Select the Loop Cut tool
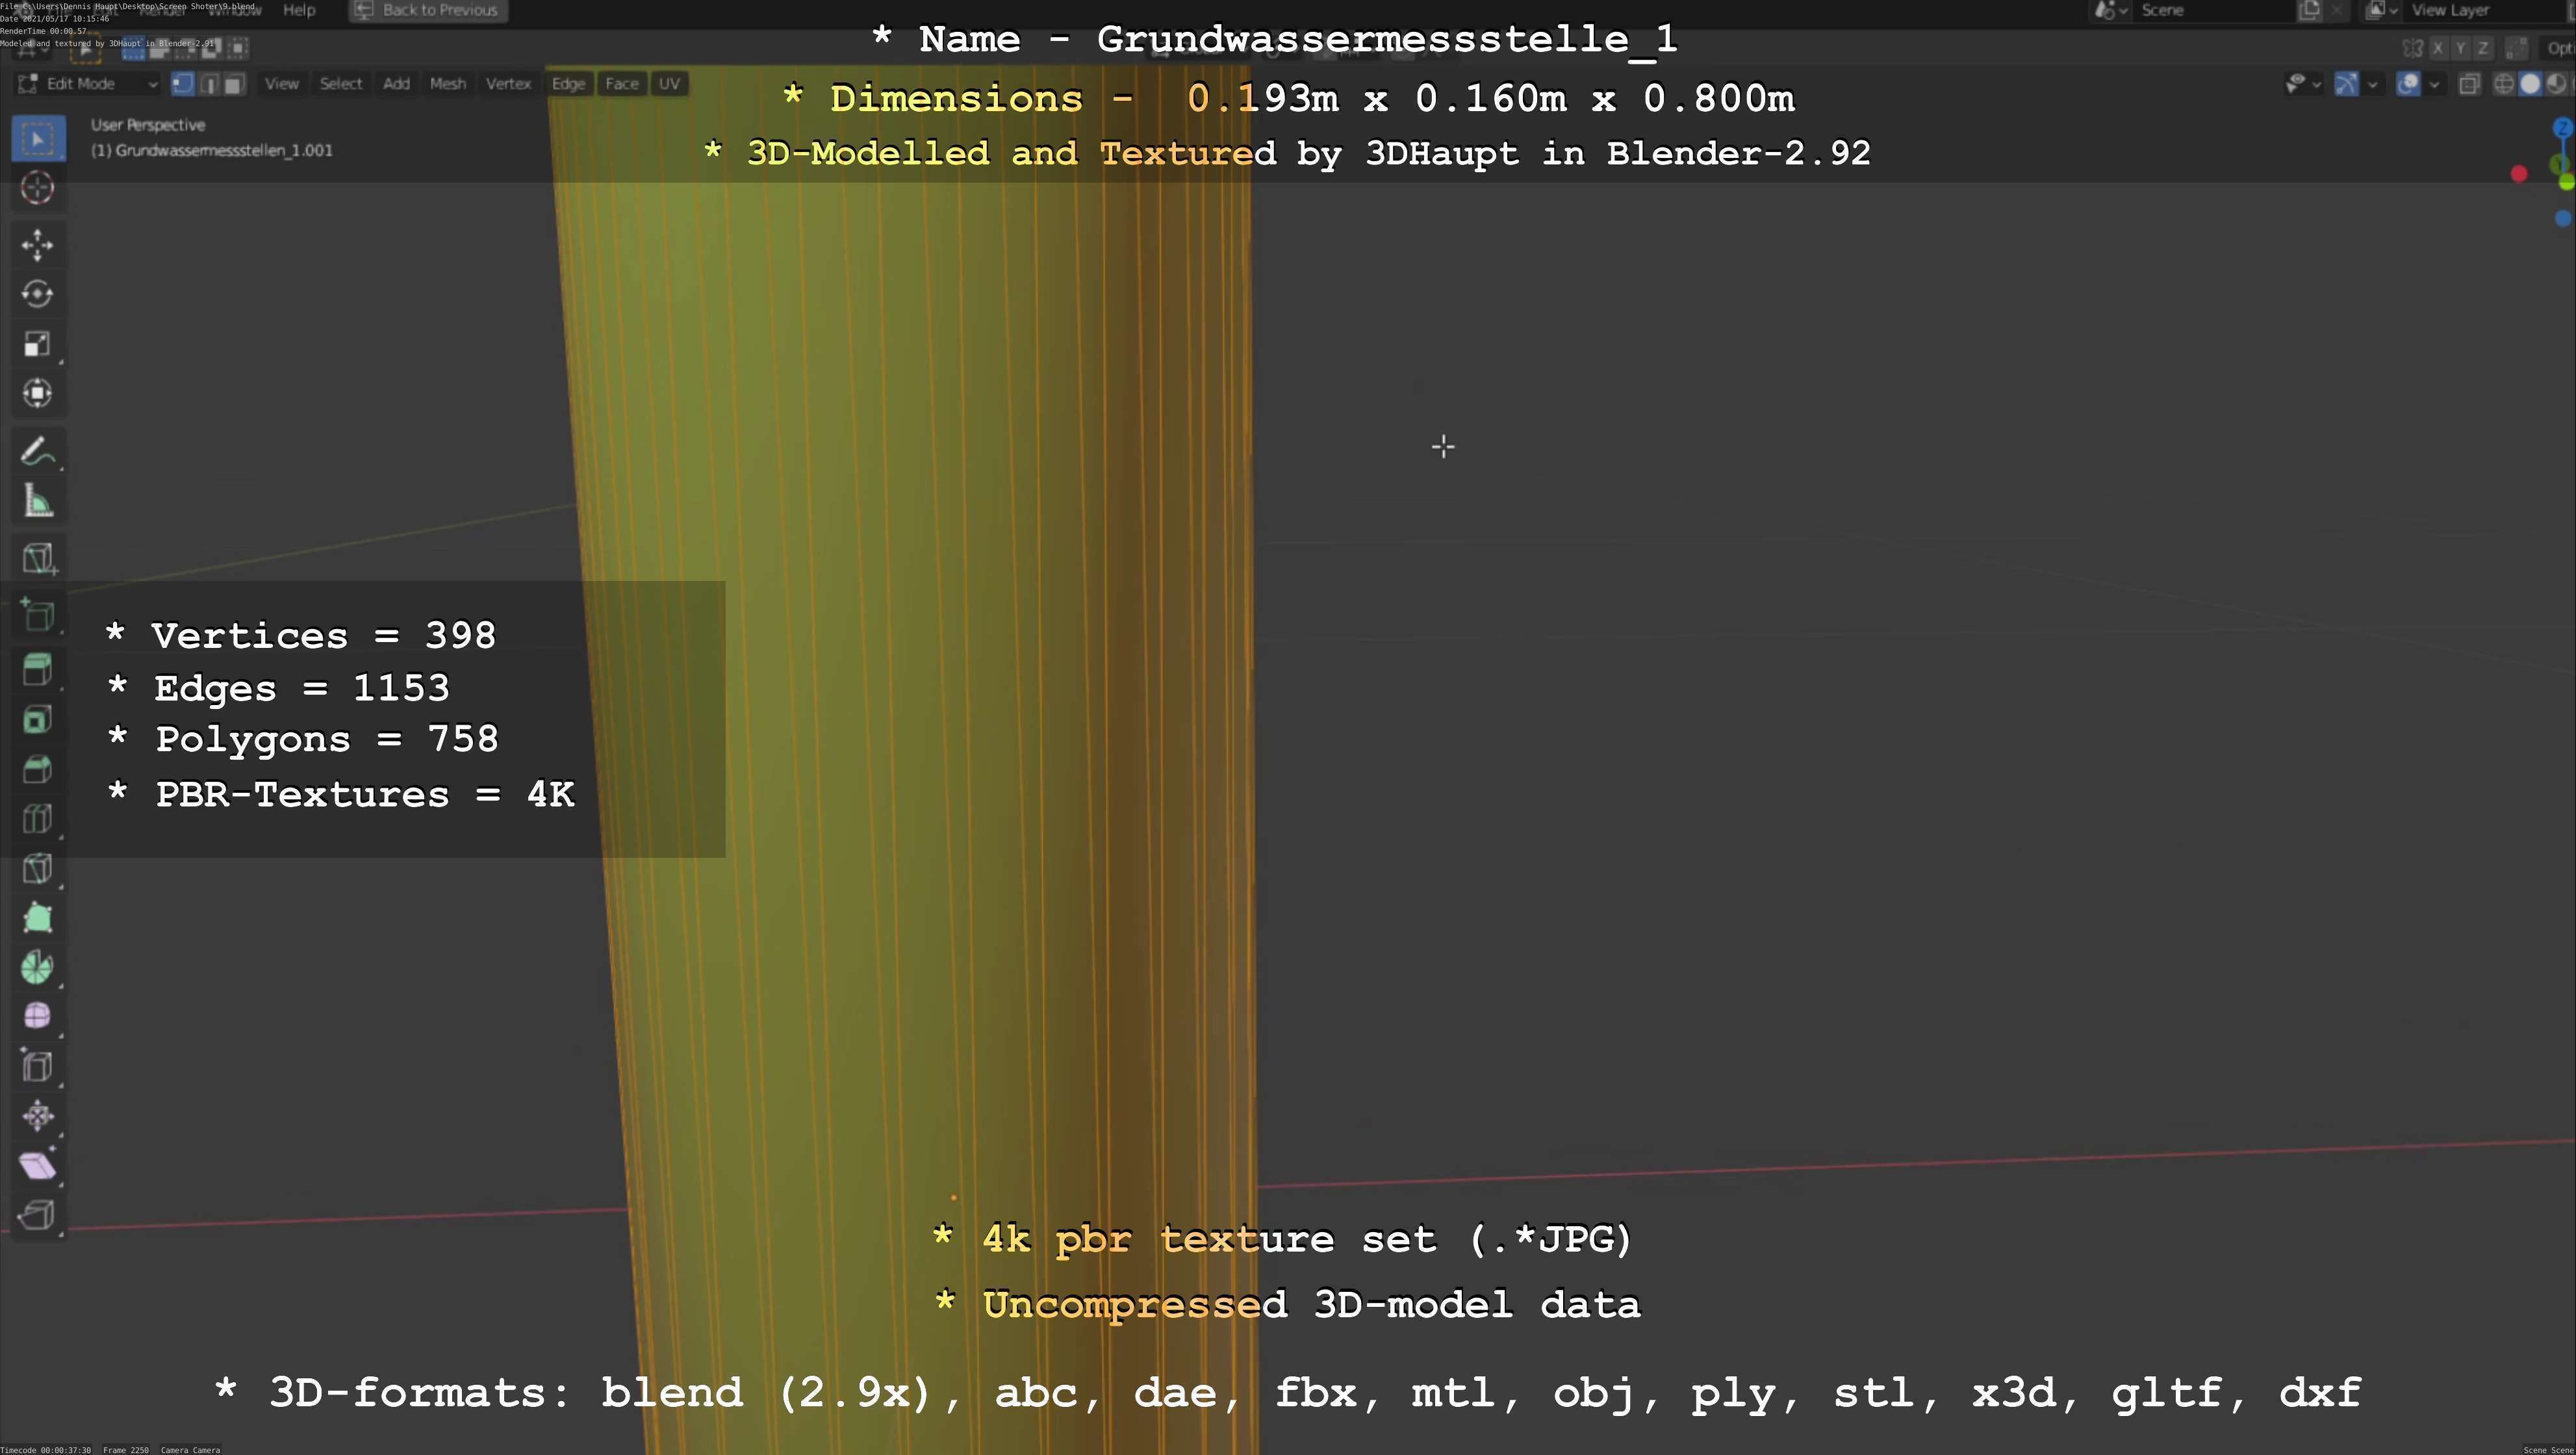 (x=37, y=819)
